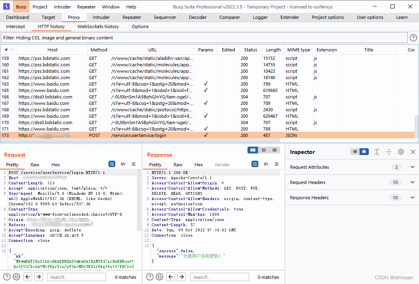Open the Extender tab
The height and width of the screenshot is (284, 419).
coord(290,17)
